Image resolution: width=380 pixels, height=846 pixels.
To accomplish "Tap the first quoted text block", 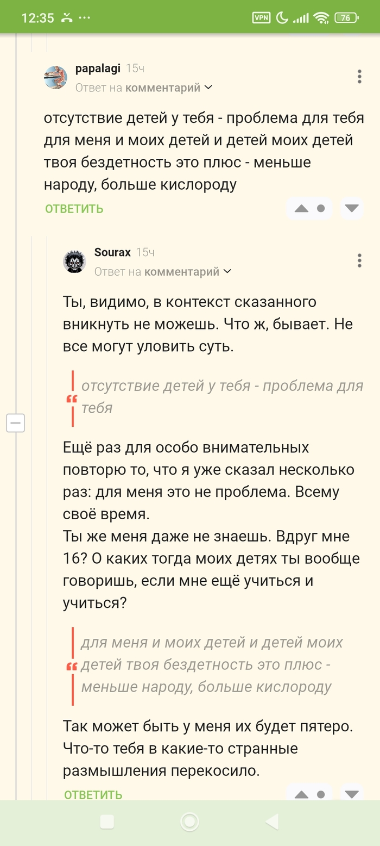I will click(x=221, y=397).
